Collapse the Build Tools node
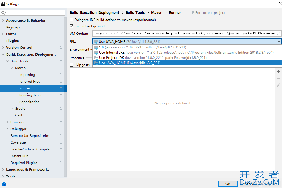 click(x=7, y=61)
